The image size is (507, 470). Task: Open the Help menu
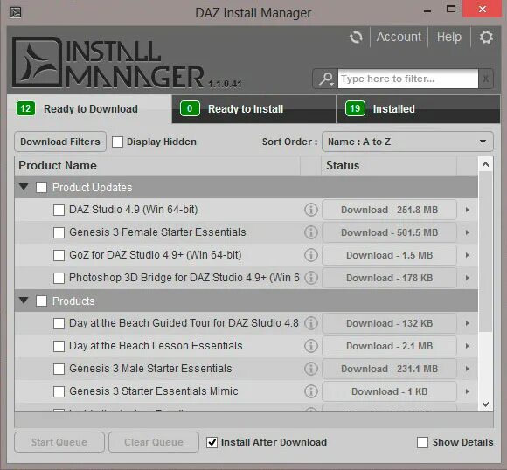point(448,37)
